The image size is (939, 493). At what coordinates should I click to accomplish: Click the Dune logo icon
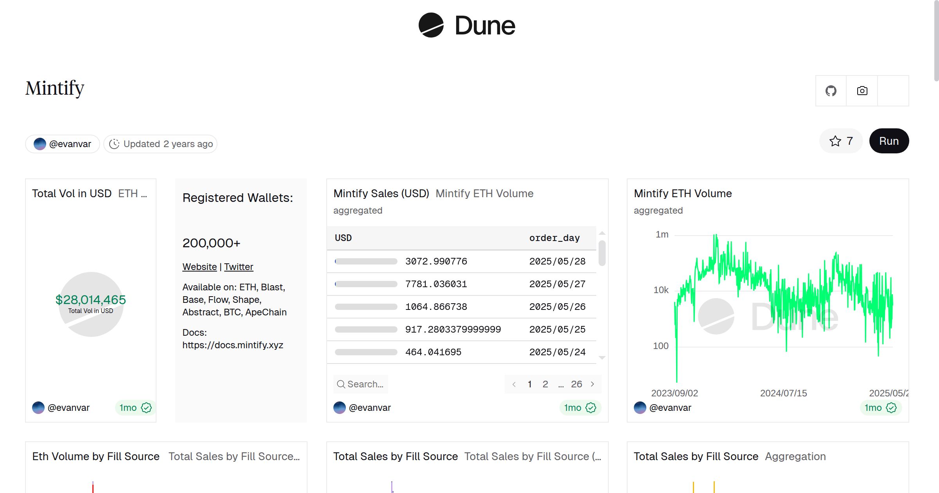coord(431,25)
